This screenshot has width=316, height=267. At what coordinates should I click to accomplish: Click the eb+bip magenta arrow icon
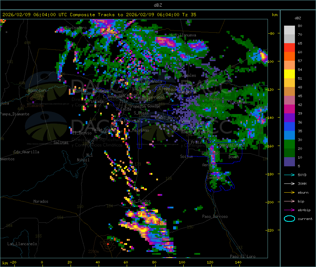289,210
